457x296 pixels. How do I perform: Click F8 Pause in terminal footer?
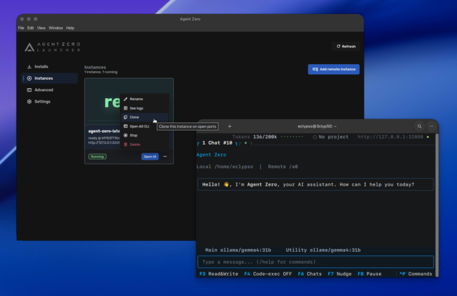(369, 274)
